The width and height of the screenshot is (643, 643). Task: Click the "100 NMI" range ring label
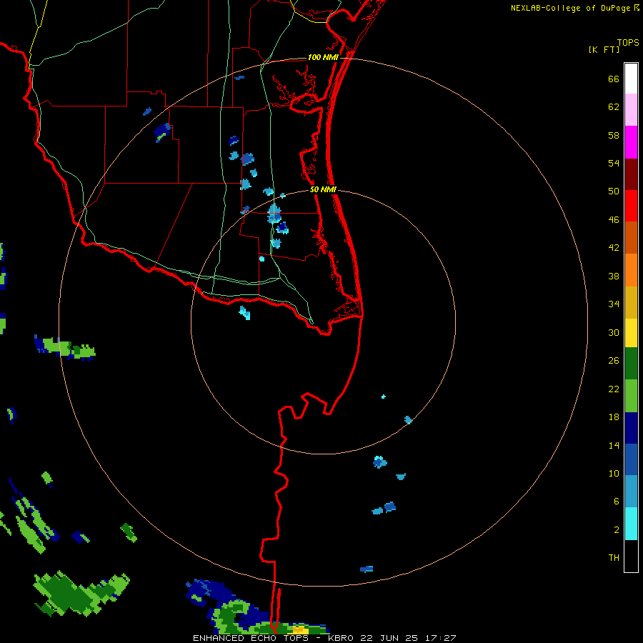click(x=323, y=57)
